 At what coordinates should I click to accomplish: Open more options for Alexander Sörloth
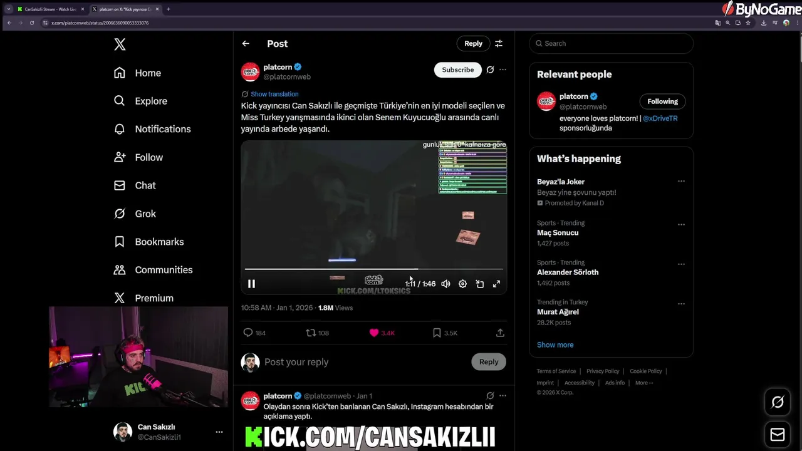point(681,264)
